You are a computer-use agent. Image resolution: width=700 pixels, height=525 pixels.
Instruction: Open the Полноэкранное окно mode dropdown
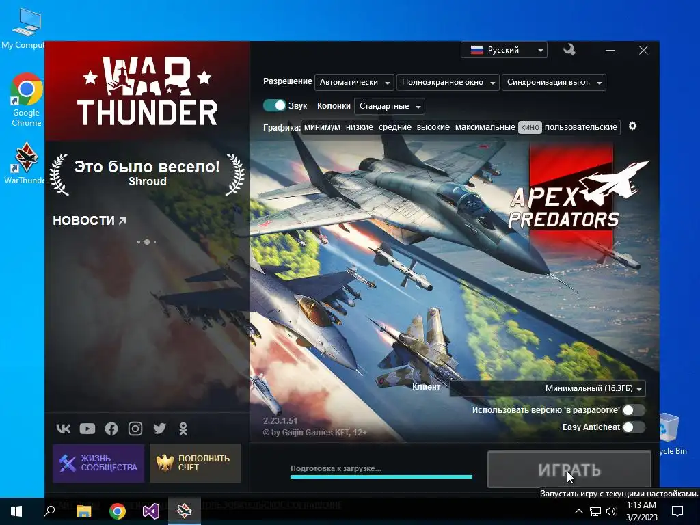click(448, 82)
